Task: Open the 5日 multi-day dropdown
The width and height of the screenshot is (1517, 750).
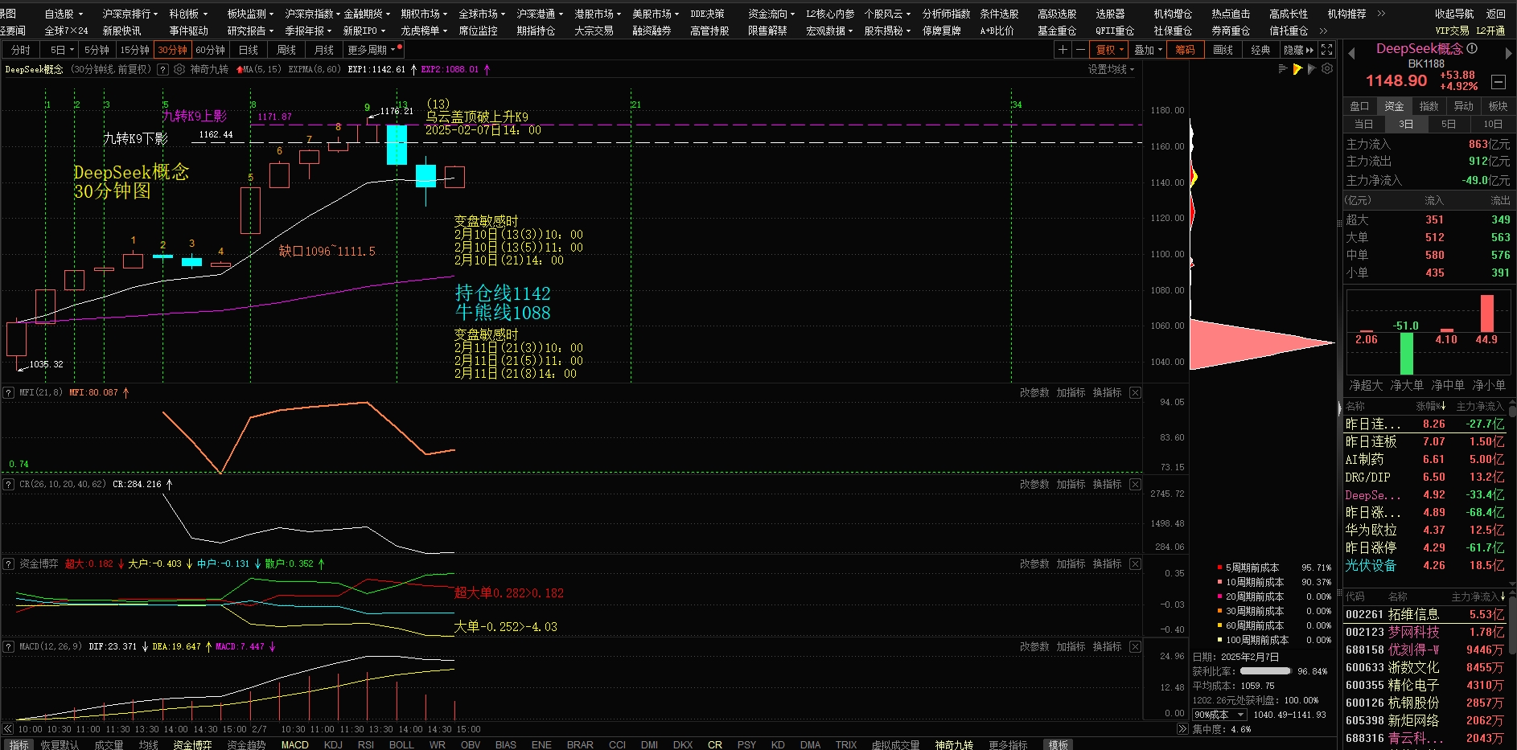Action: tap(61, 50)
